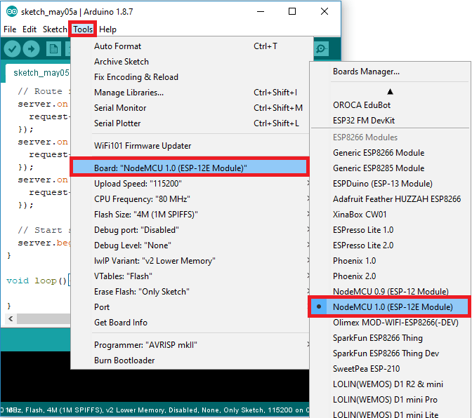Open Boards Manager
Screen dimensions: 472x418
(x=366, y=72)
